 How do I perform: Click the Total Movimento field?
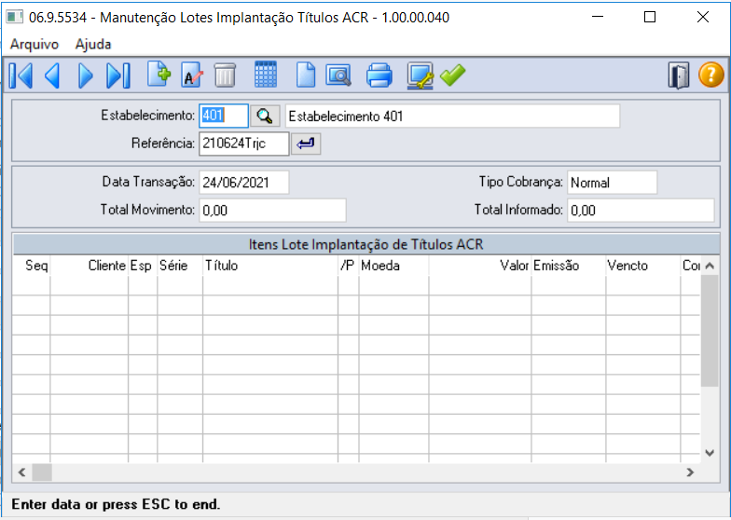pos(272,211)
